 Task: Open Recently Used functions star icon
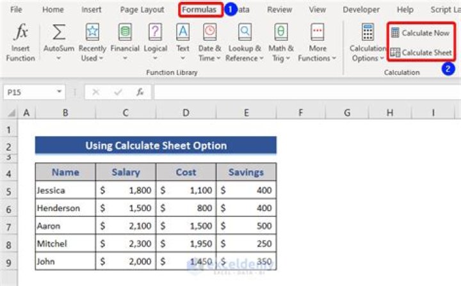coord(92,32)
